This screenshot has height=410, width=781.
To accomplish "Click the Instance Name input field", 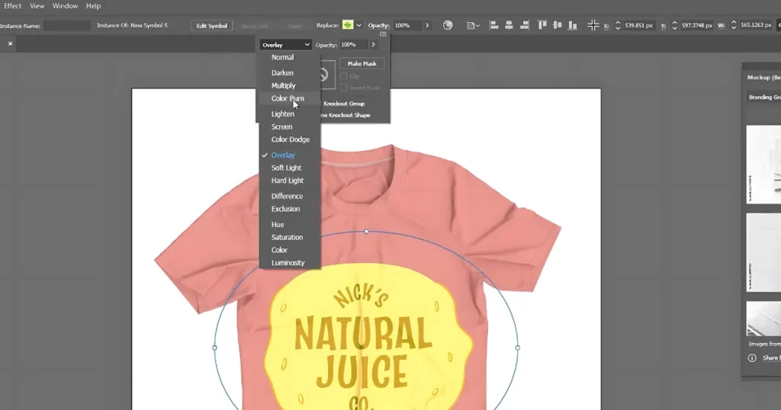I will (67, 25).
